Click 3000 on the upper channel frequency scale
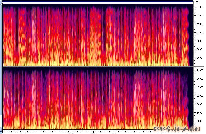The height and width of the screenshot is (134, 206). tap(199, 58)
